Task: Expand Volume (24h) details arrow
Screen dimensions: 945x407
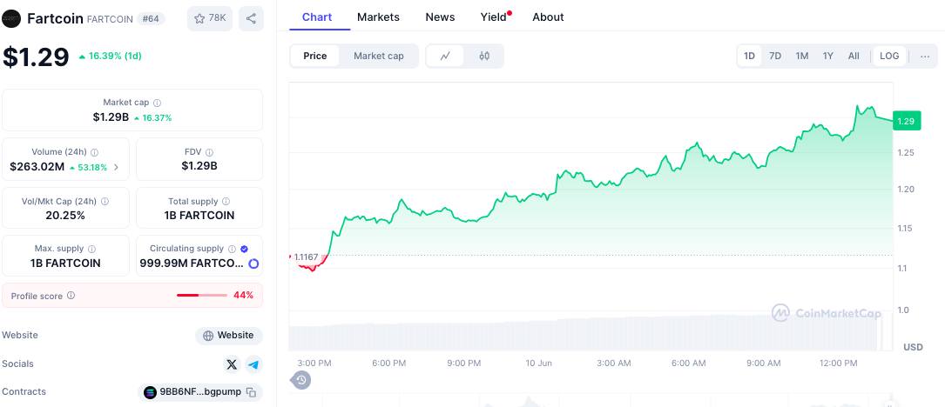Action: click(x=117, y=167)
